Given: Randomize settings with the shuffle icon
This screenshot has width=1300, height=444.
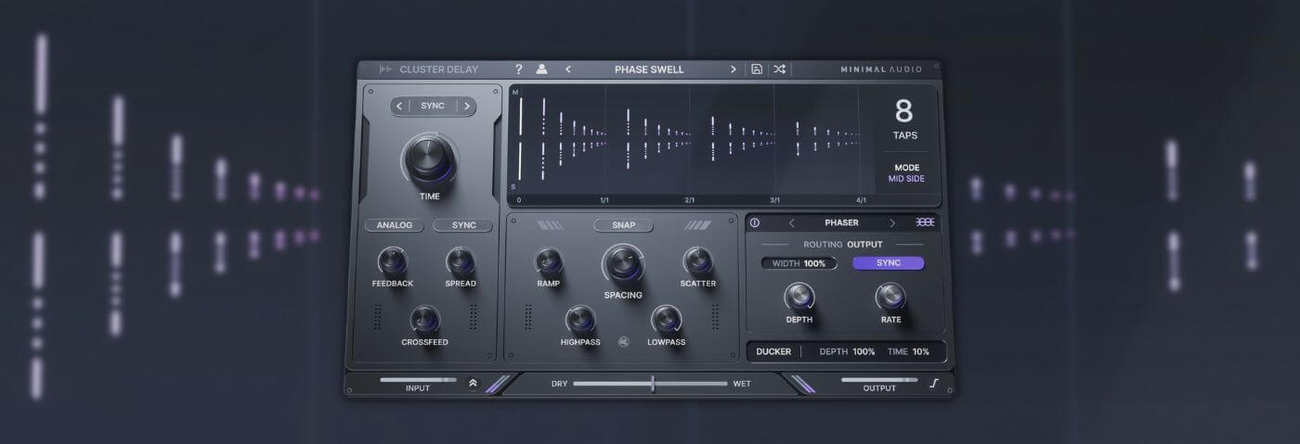Looking at the screenshot, I should [780, 70].
